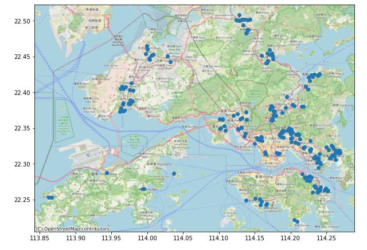Click the isolated blue marker east of Discovery Bay
Viewport: 367px width, 250px height.
point(174,173)
